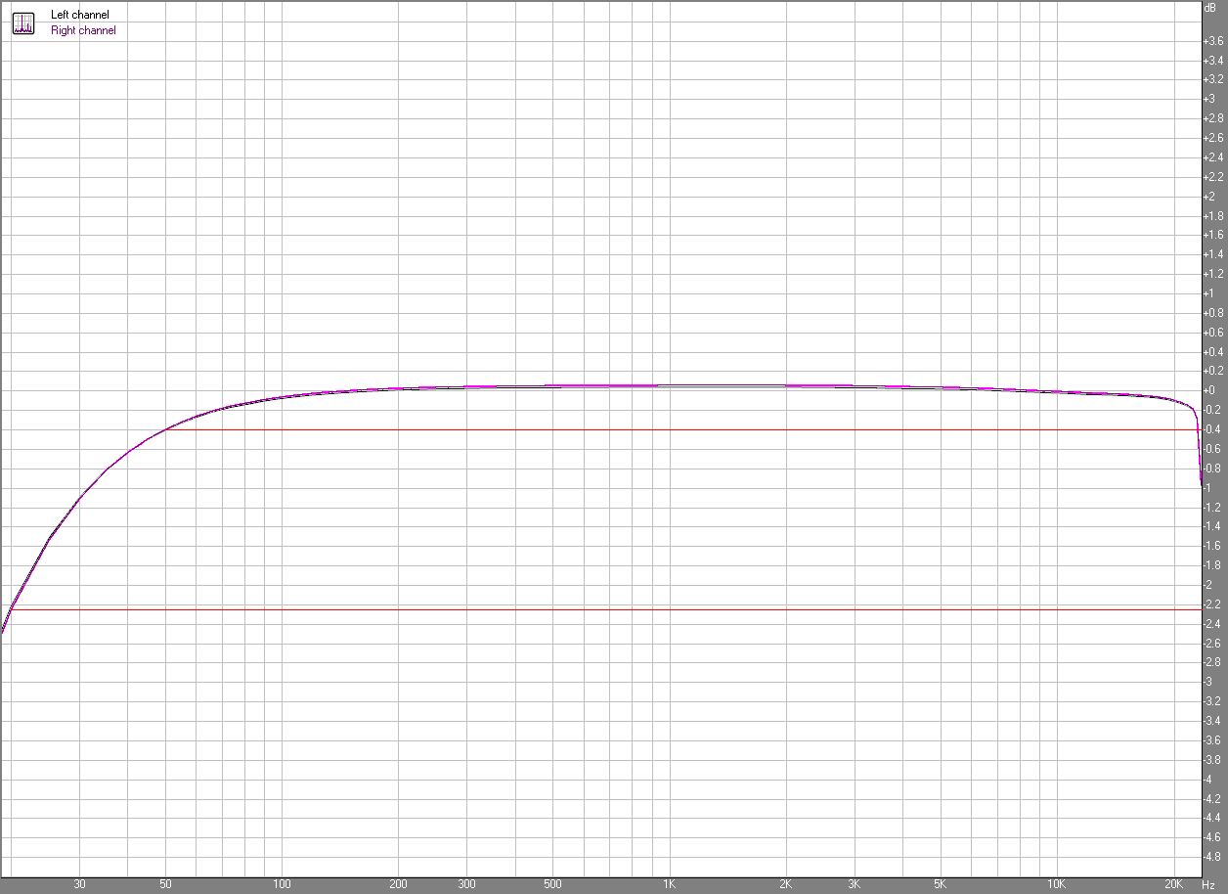Click the '3K' frequency axis label

[x=854, y=884]
